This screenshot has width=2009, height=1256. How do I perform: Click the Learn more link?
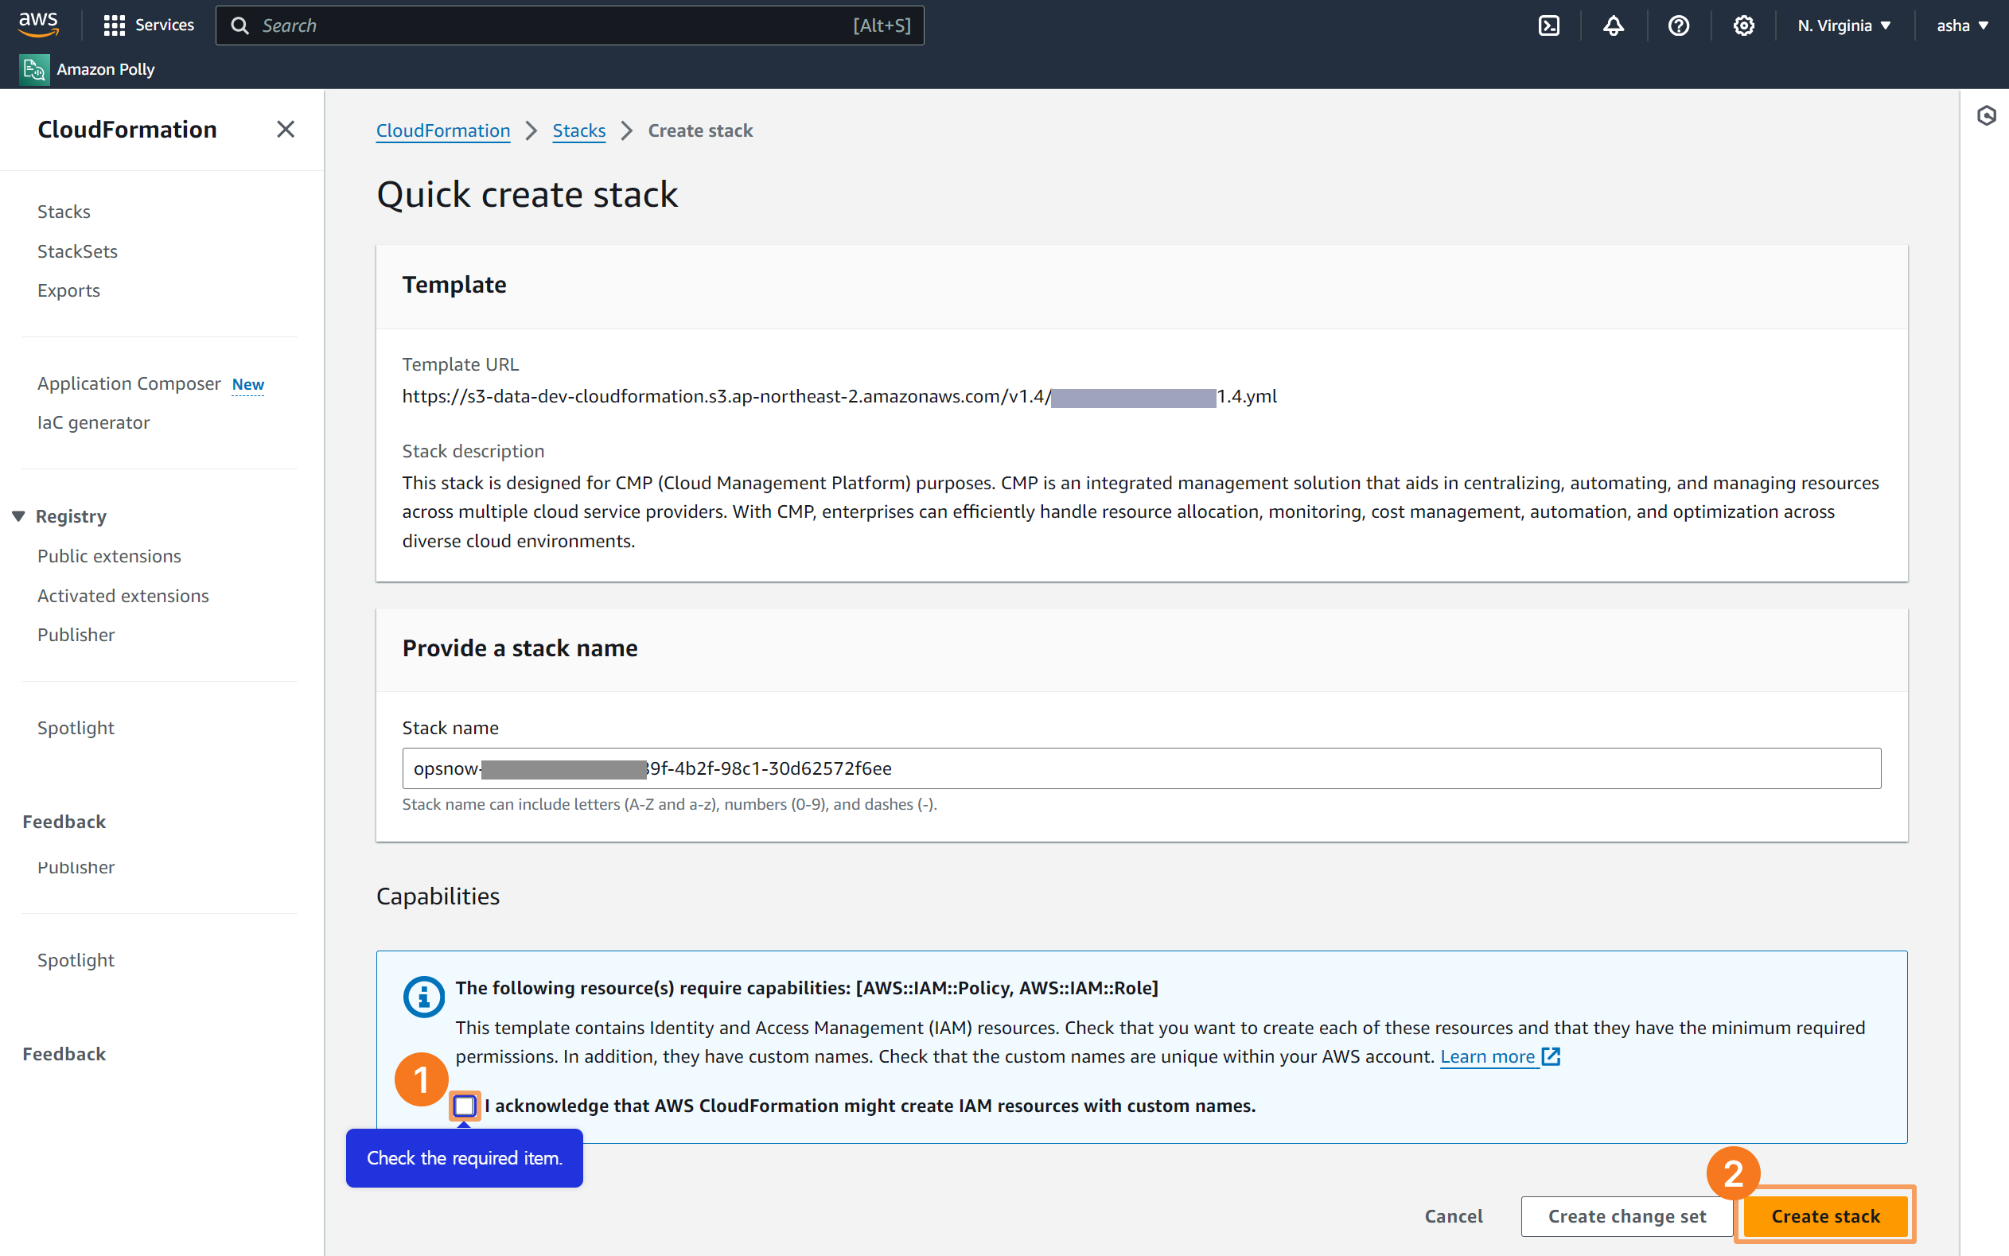point(1487,1056)
